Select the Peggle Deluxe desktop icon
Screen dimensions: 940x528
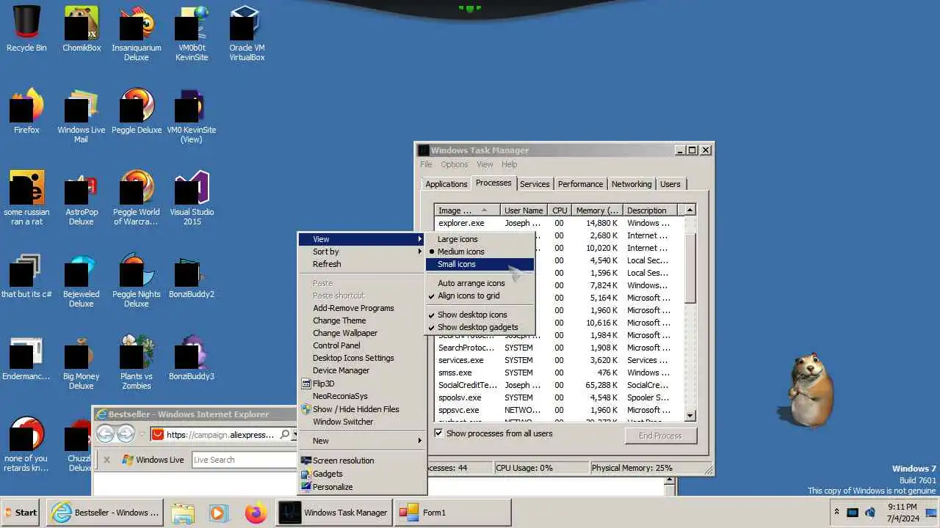pos(137,111)
